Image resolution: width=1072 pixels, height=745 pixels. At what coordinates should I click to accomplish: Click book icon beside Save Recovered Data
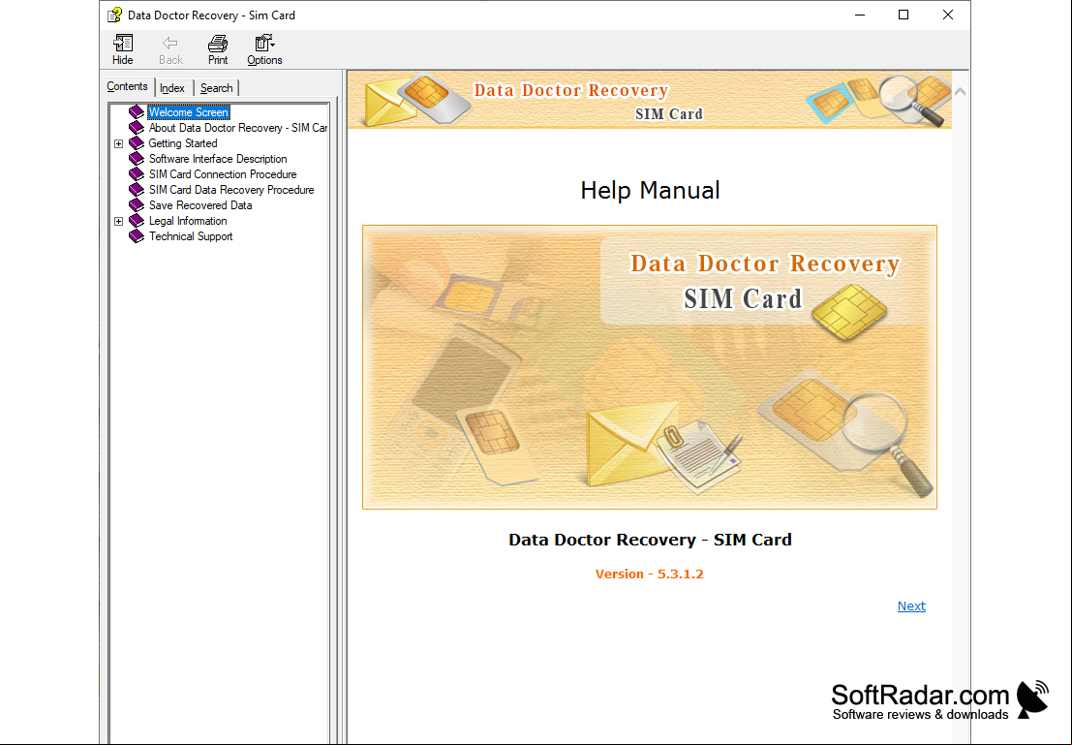137,205
